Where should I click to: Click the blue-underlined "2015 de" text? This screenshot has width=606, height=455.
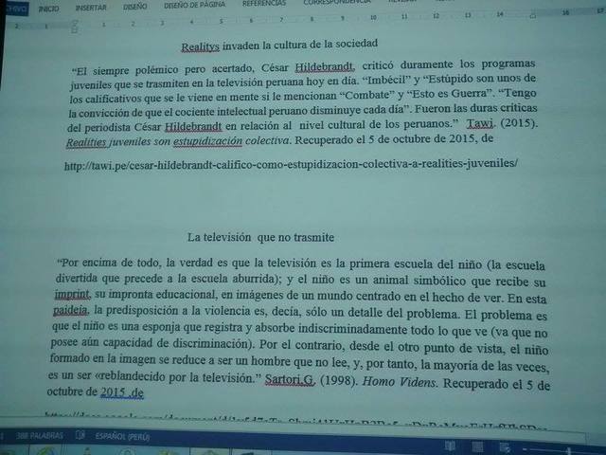(122, 392)
